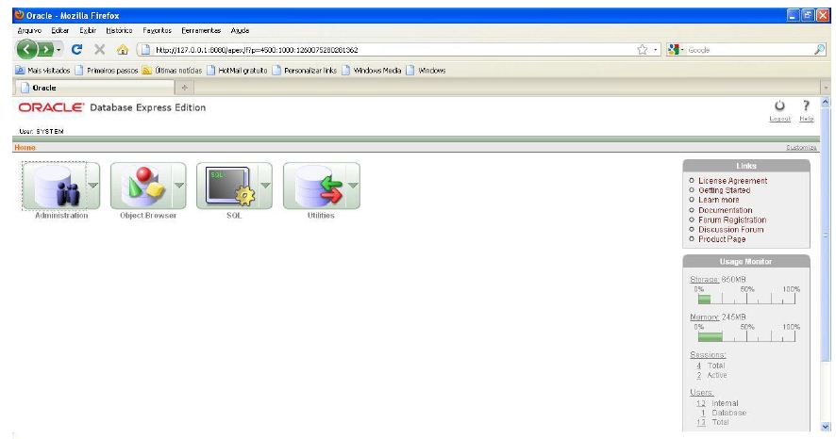Open the Google search engine selector

point(676,50)
